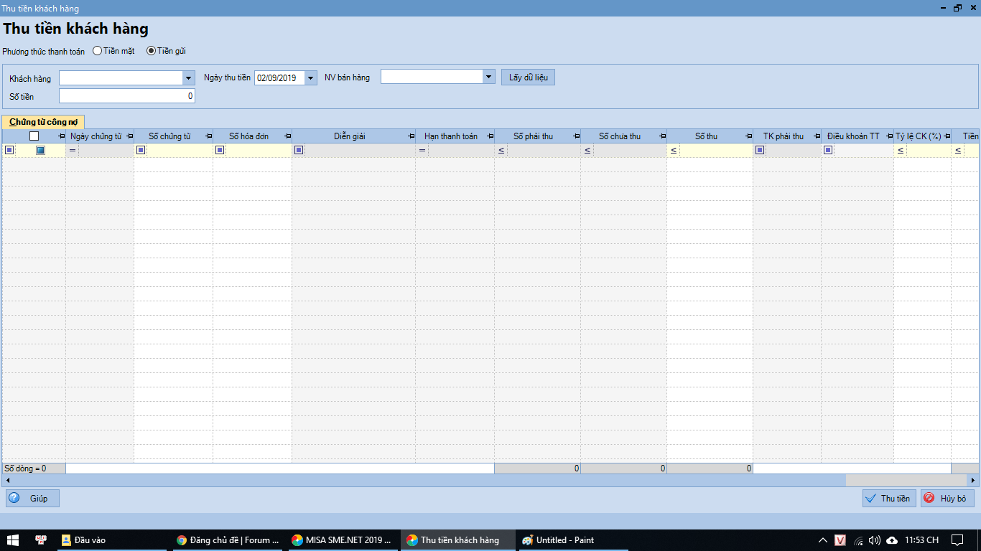Open the Ngày thu tiền date picker
This screenshot has width=981, height=551.
310,77
